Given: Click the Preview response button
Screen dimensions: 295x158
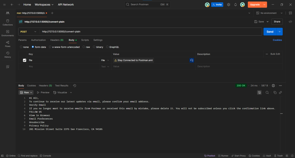Looking at the screenshot, I should (x=43, y=92).
